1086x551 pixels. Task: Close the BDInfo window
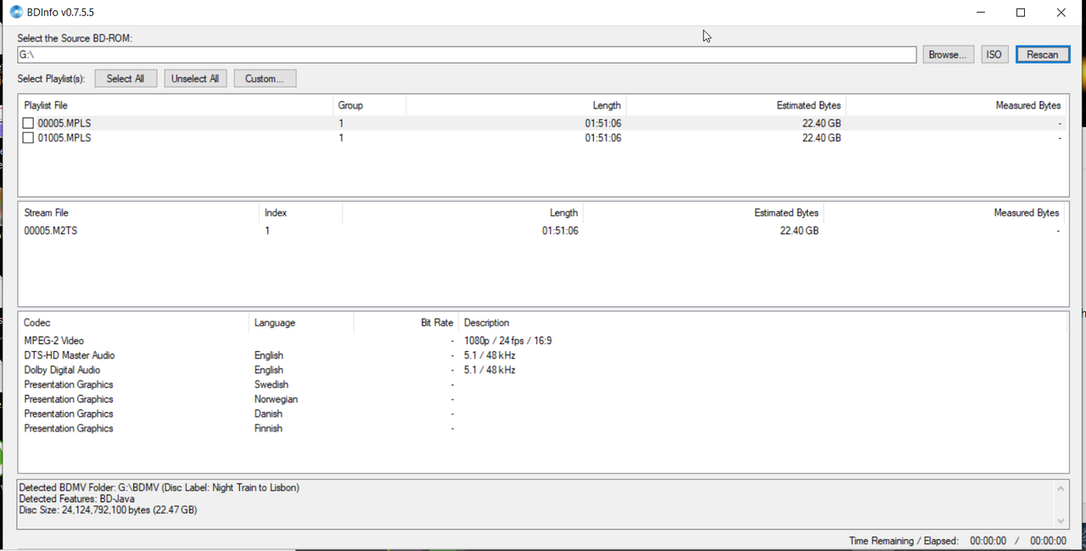[1061, 13]
